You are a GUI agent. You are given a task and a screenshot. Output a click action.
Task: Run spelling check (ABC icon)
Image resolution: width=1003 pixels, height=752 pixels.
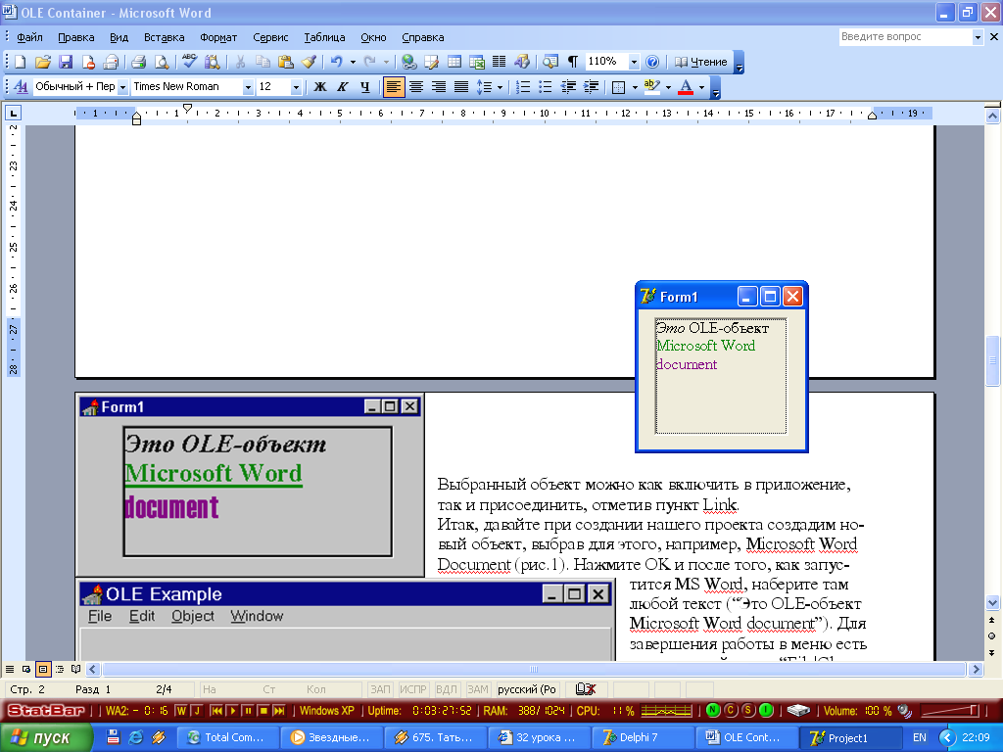[x=189, y=62]
